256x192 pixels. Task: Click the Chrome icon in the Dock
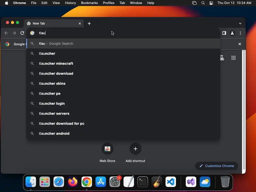pos(87,182)
